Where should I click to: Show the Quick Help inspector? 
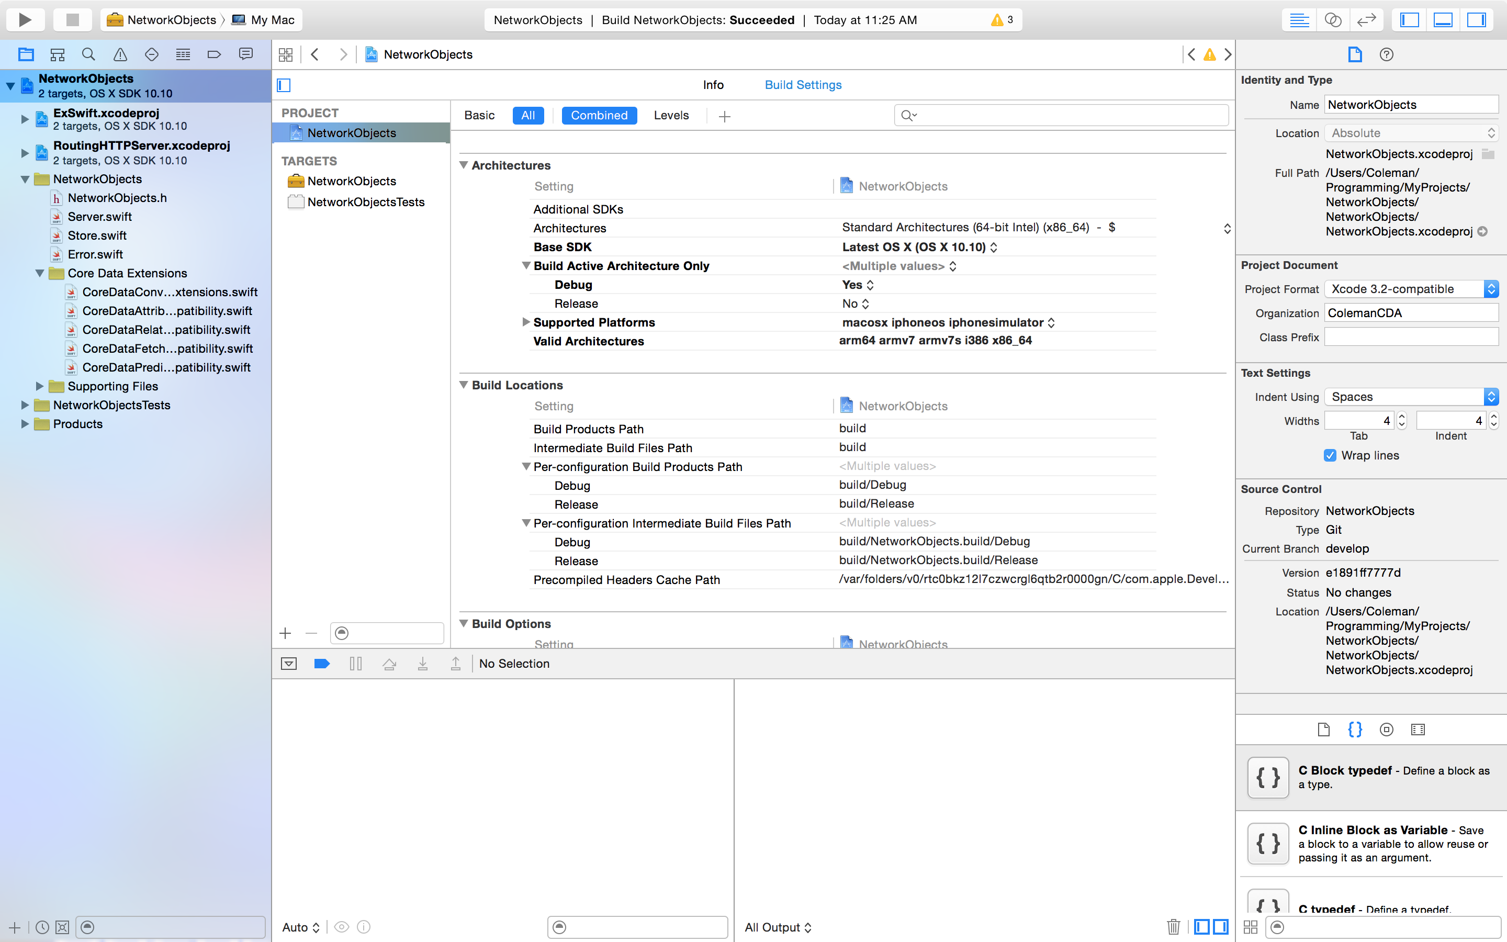tap(1386, 55)
